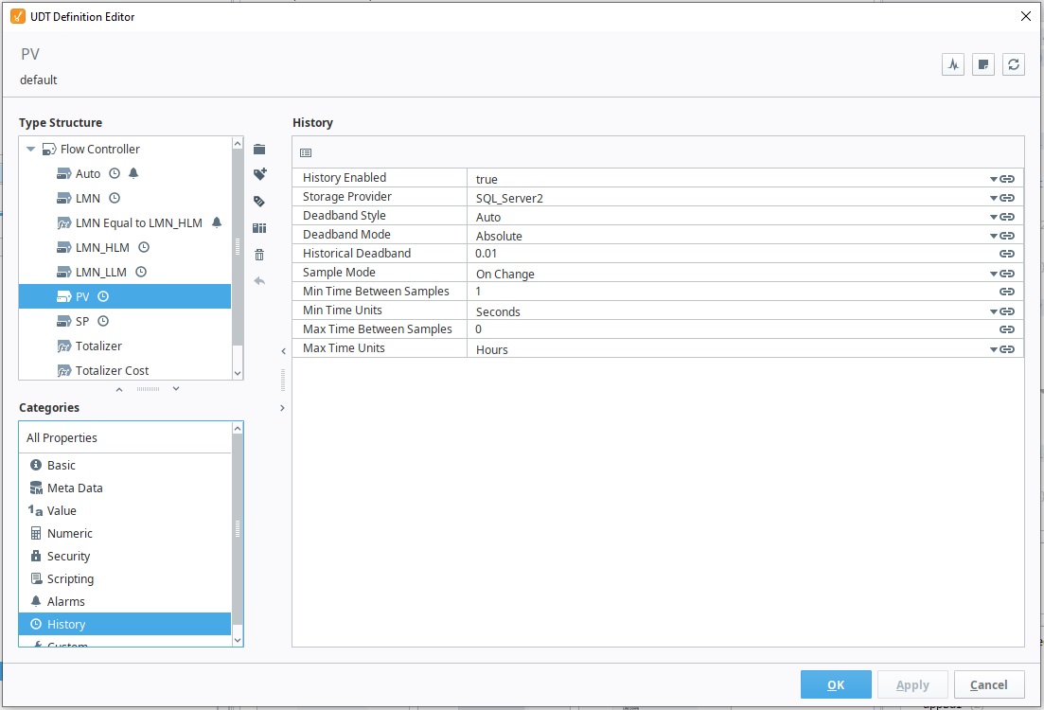Toggle binding link for Historical Deadband

1007,254
